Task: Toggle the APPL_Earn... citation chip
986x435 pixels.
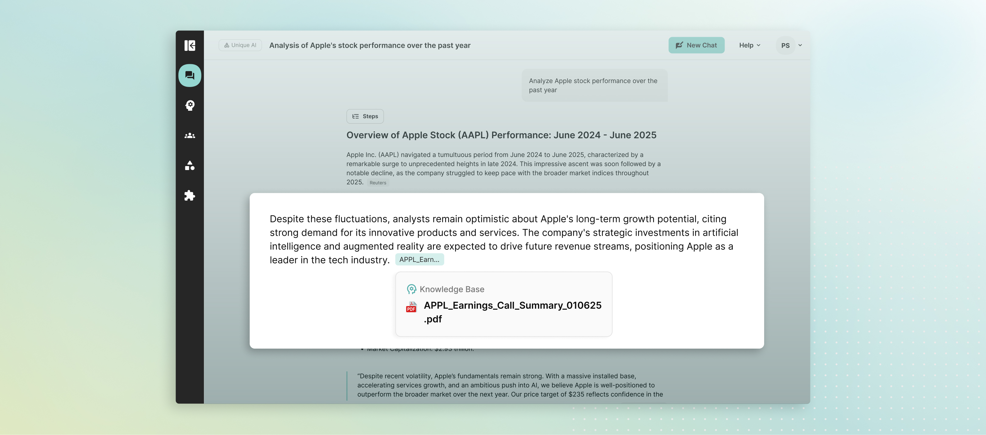Action: pyautogui.click(x=420, y=259)
